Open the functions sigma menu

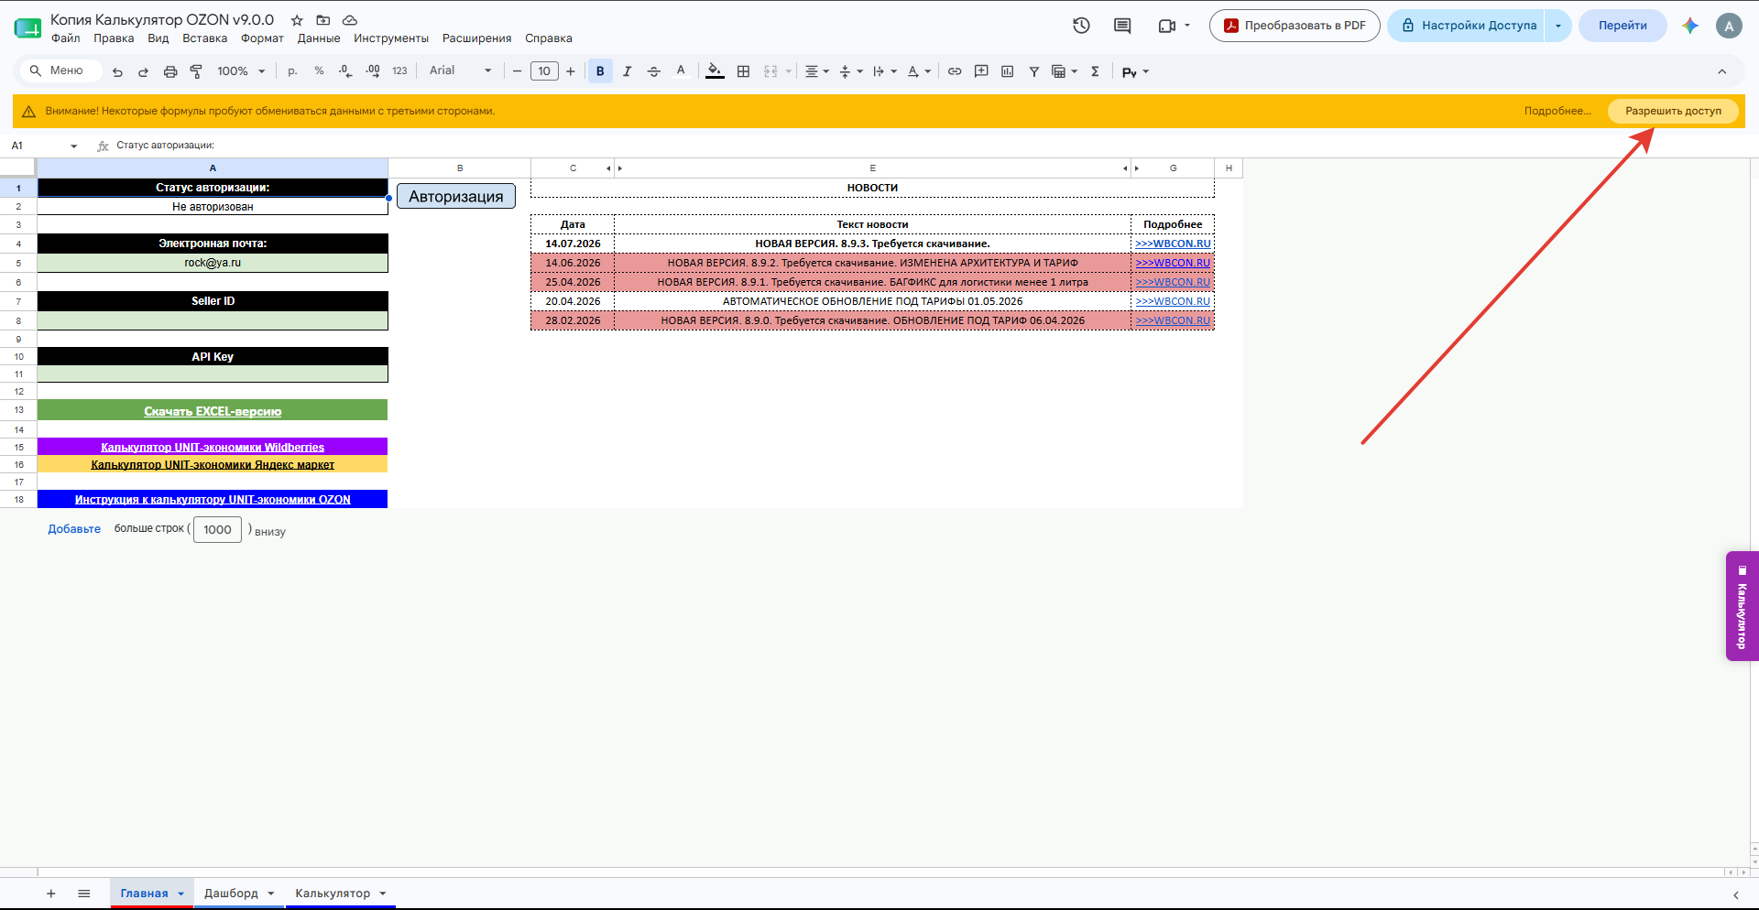click(1095, 71)
